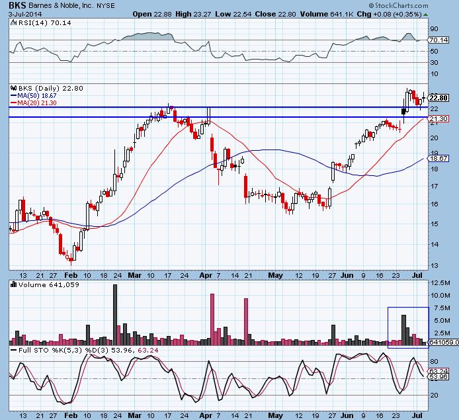Click the small line icon before RSI(14)
The height and width of the screenshot is (420, 459).
tap(14, 22)
